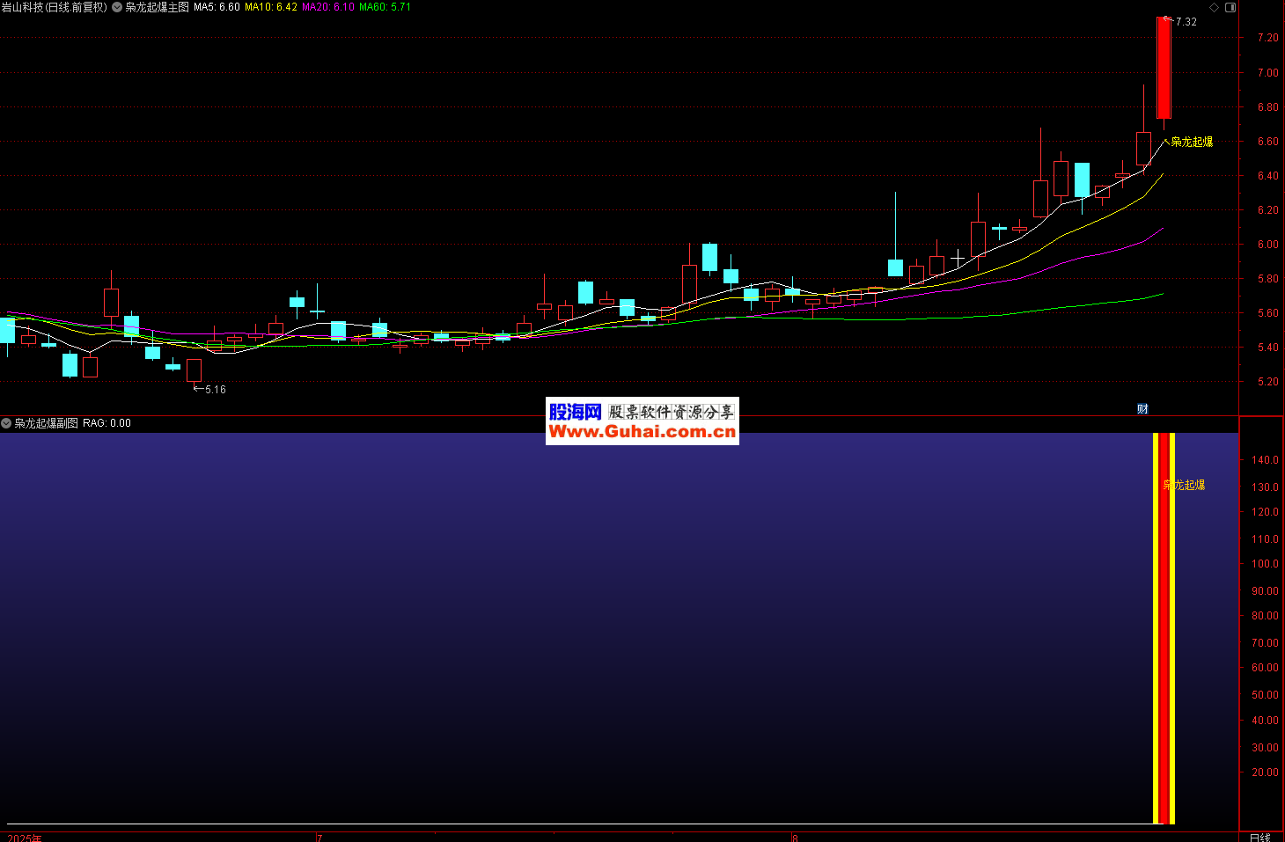This screenshot has height=842, width=1285.
Task: Select the MA60: 5.71 indicator value
Action: pos(385,7)
